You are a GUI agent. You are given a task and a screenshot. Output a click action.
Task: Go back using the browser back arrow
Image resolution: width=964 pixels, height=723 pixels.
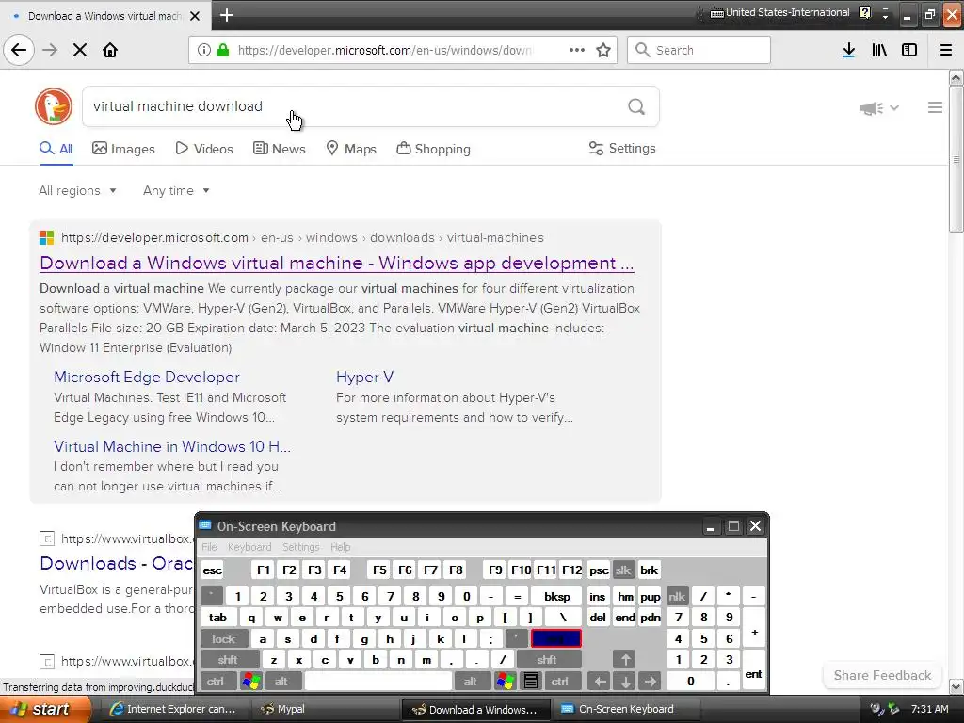[x=19, y=50]
